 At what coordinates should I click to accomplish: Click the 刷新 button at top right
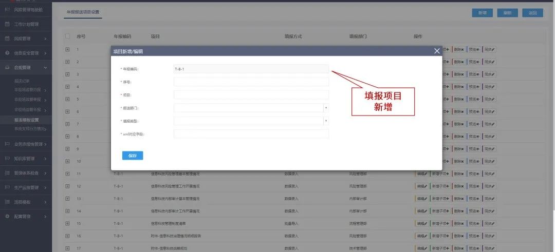(x=507, y=13)
